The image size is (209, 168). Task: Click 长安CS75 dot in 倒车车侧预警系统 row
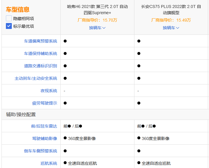point(139,151)
